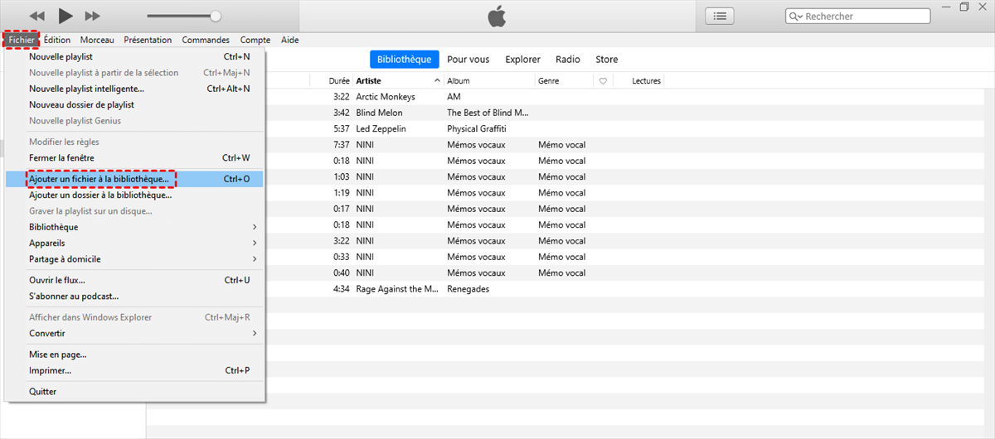Open the Édition menu
The height and width of the screenshot is (439, 995).
tap(57, 40)
